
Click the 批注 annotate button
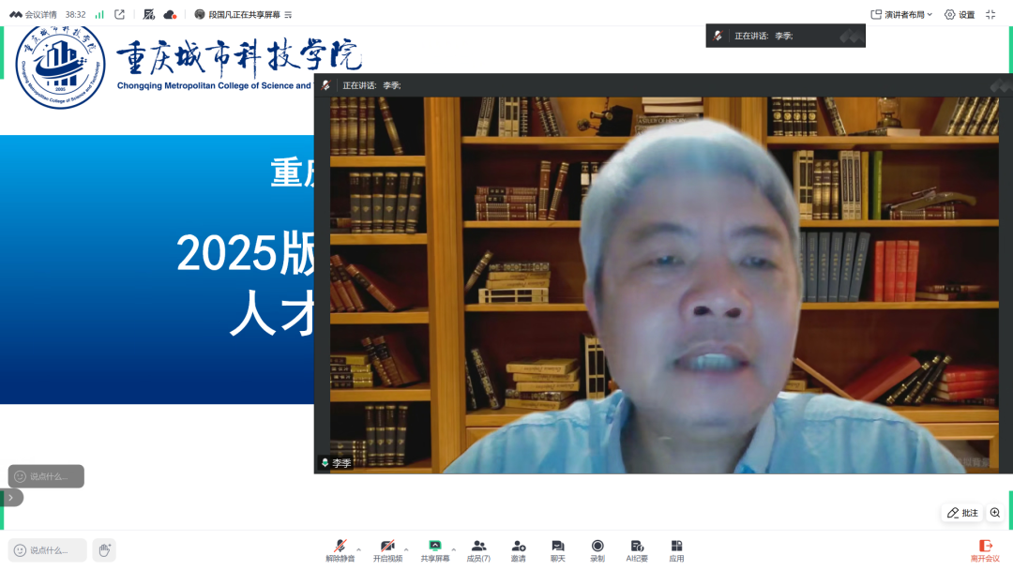pos(962,513)
